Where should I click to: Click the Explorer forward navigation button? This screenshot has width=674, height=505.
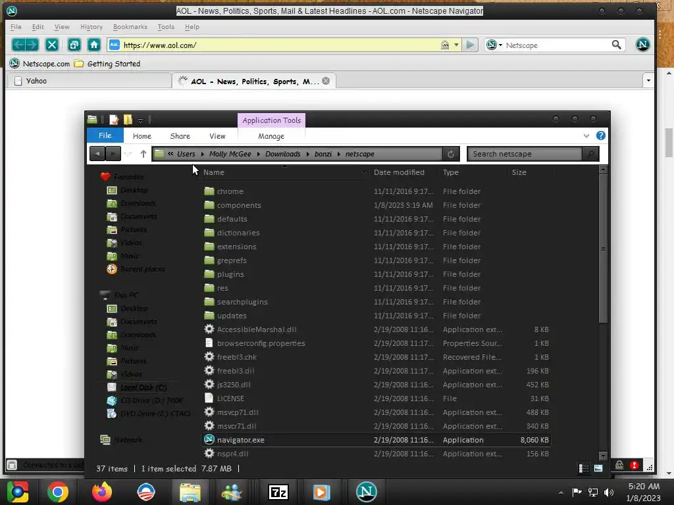point(113,153)
